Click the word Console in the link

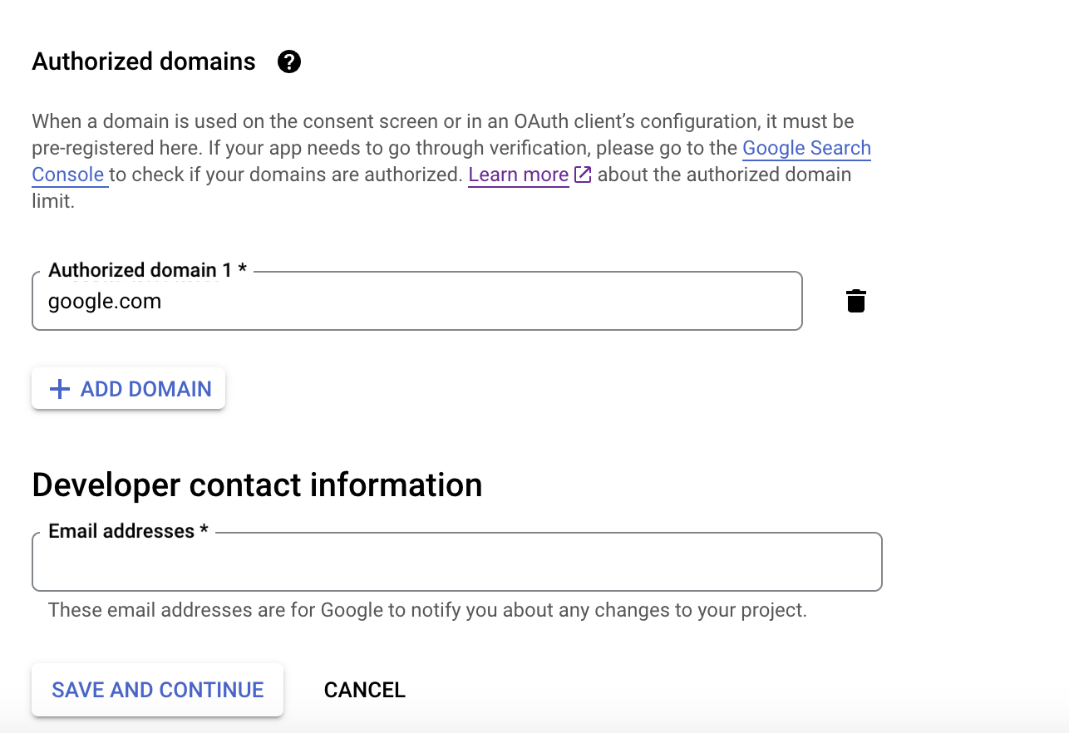(x=68, y=175)
